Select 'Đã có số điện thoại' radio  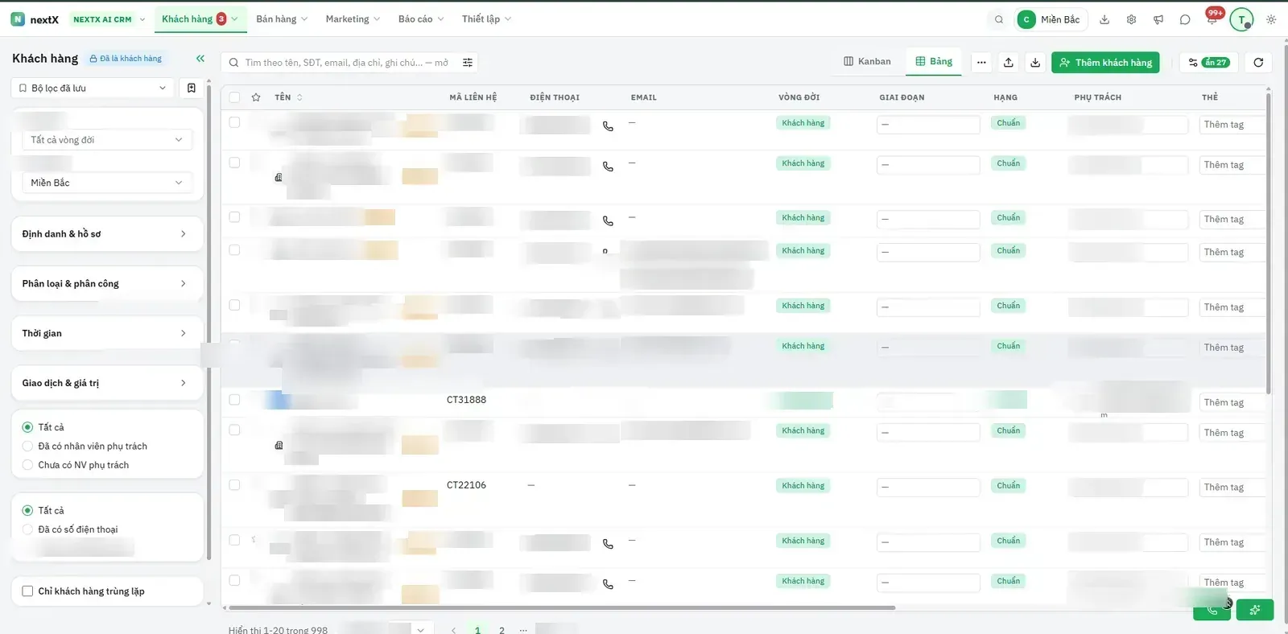pos(27,529)
